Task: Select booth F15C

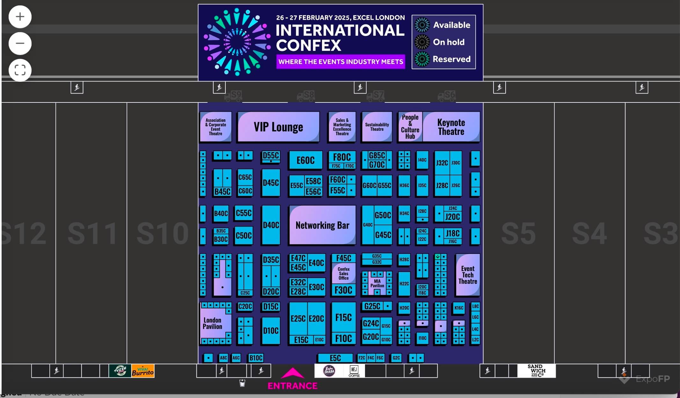Action: pos(344,317)
